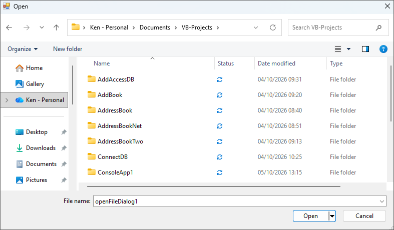This screenshot has width=394, height=230.
Task: Click the navigation pane scrollbar
Action: 73,85
